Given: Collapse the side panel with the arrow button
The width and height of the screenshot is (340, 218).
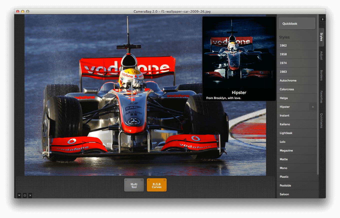Looking at the screenshot, I should tap(323, 19).
